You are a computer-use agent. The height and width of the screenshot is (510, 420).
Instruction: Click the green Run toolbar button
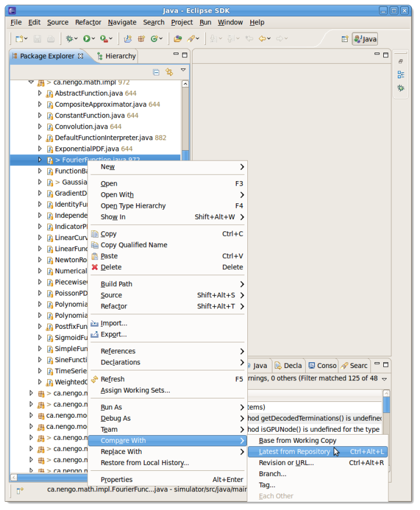pos(86,39)
